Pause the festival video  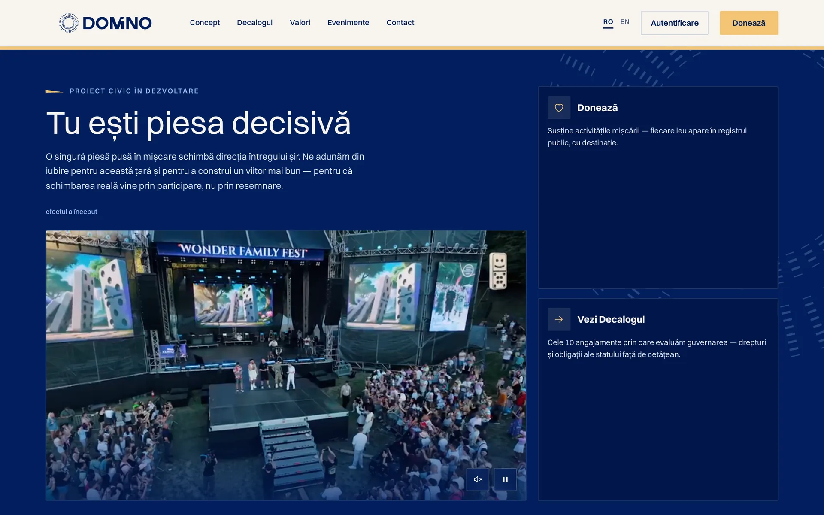coord(505,479)
